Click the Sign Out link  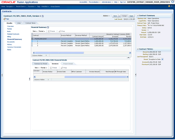click(123, 2)
